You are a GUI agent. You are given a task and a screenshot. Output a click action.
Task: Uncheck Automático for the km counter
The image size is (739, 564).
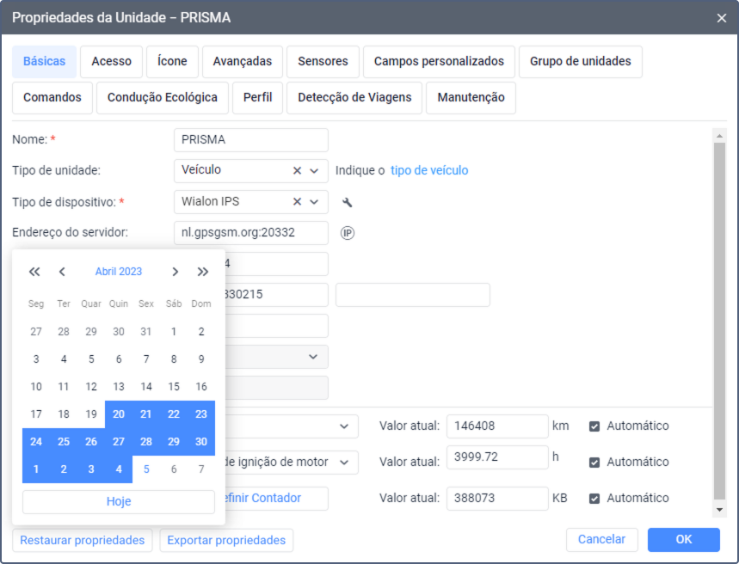[594, 426]
